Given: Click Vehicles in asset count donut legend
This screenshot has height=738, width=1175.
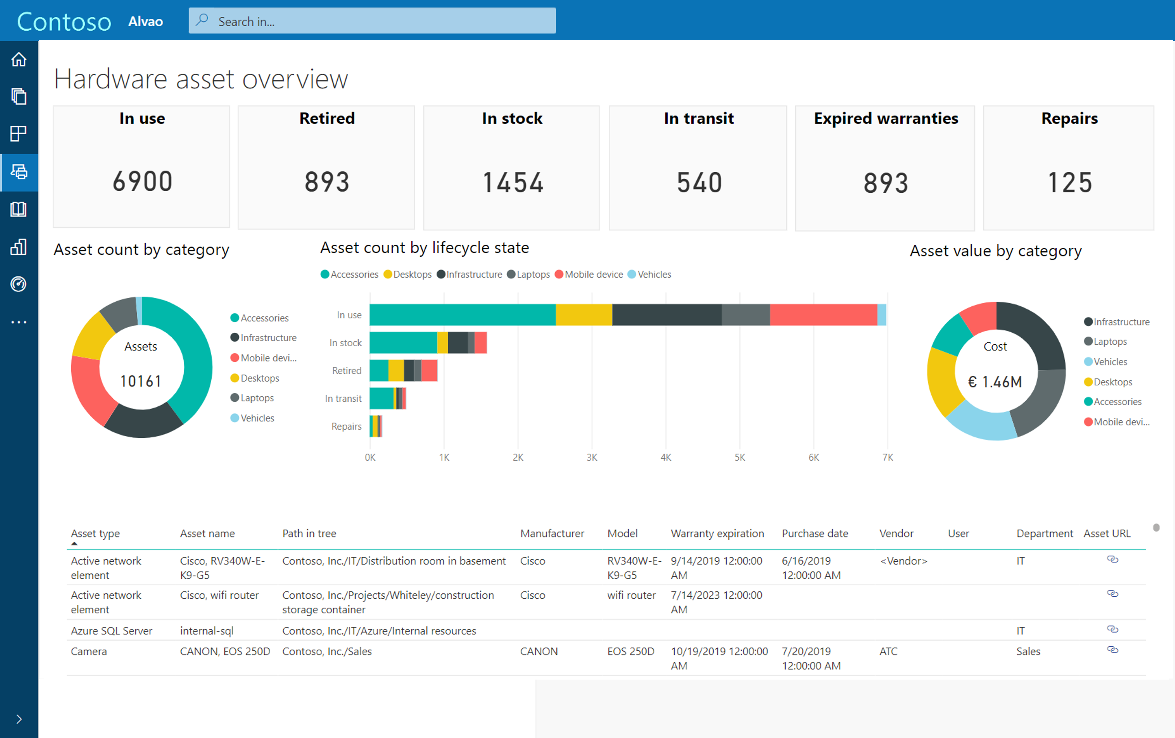Looking at the screenshot, I should point(252,418).
